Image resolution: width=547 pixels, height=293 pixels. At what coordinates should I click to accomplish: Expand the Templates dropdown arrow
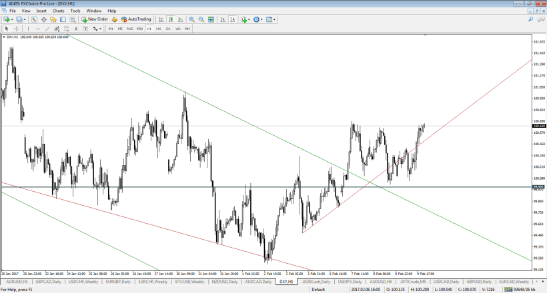275,19
